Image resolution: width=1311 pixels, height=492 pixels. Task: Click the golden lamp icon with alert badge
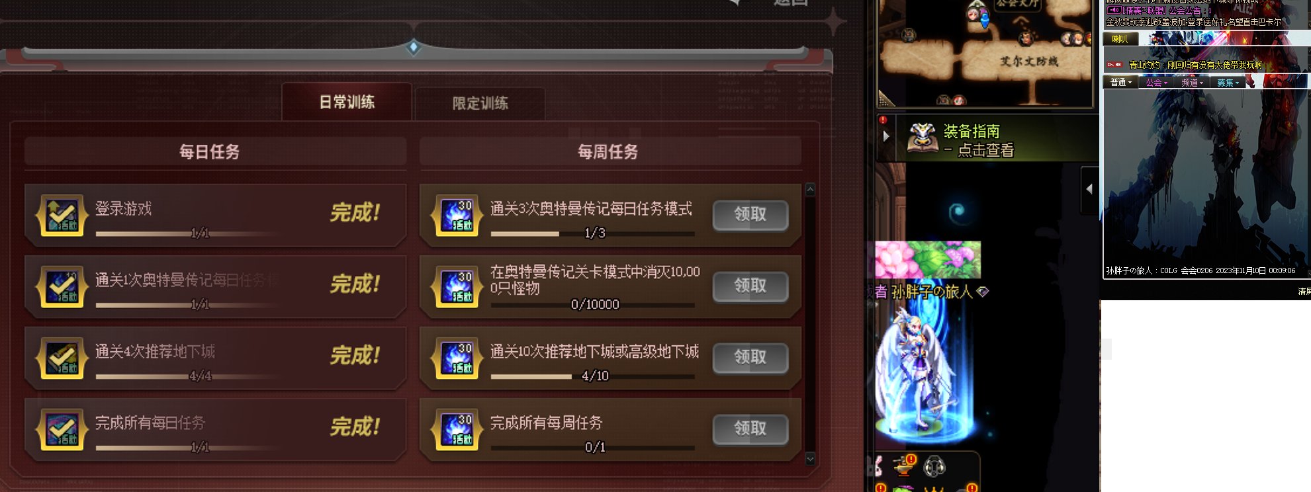point(904,466)
